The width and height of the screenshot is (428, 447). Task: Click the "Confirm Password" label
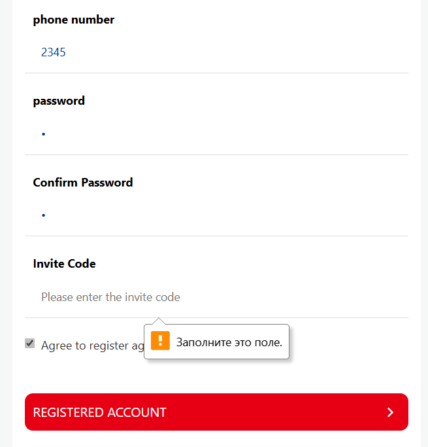click(x=83, y=183)
